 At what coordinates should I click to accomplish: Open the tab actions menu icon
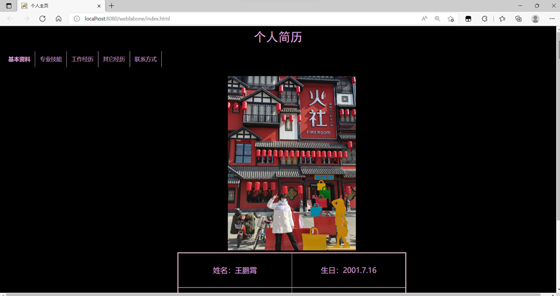(x=9, y=6)
